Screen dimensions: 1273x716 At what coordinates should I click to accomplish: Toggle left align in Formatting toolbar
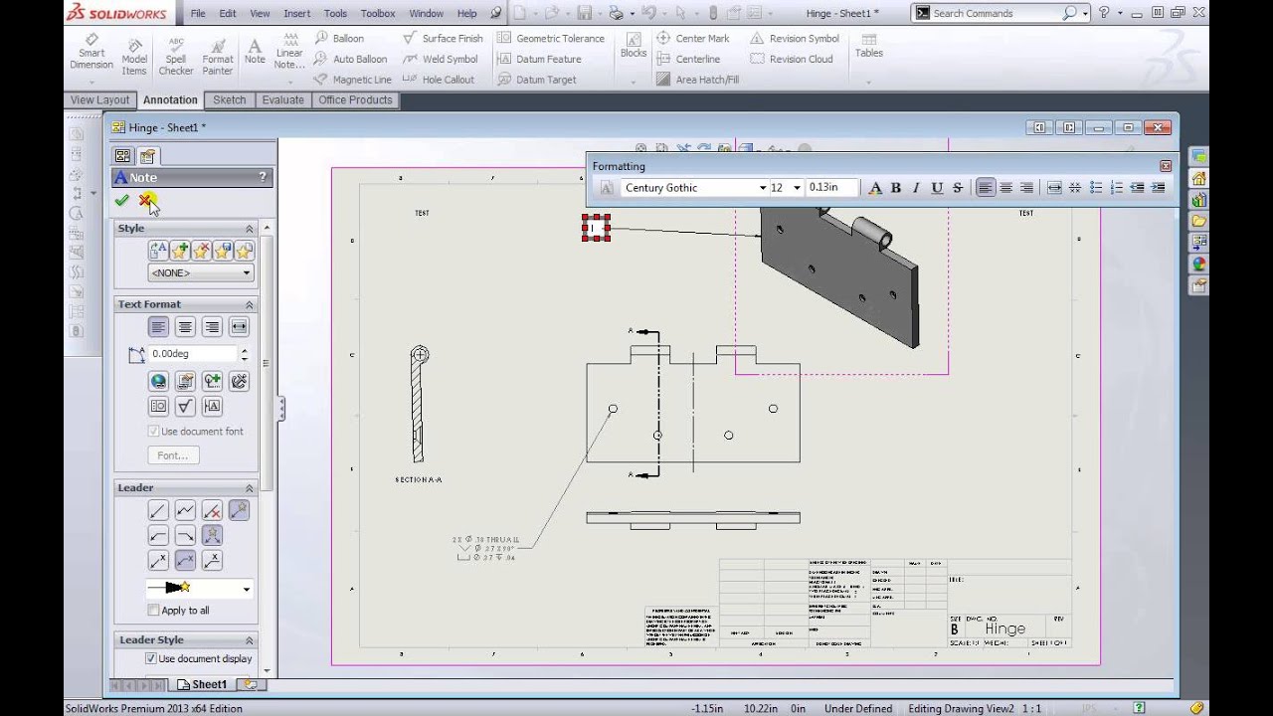pos(986,188)
